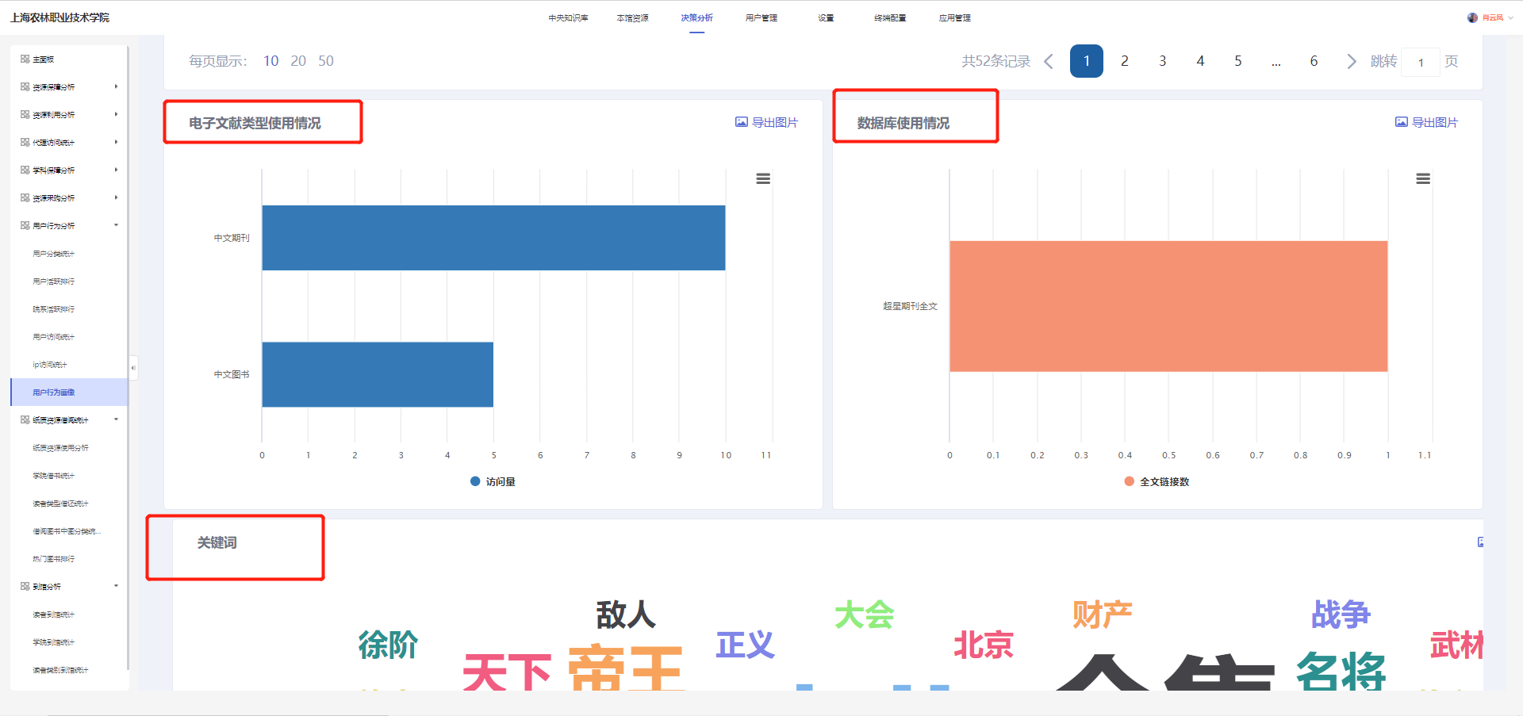Click the 中文期刊 bar in the chart
The height and width of the screenshot is (716, 1523).
point(493,238)
